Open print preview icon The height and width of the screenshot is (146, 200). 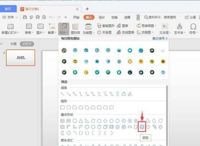[x=44, y=17]
